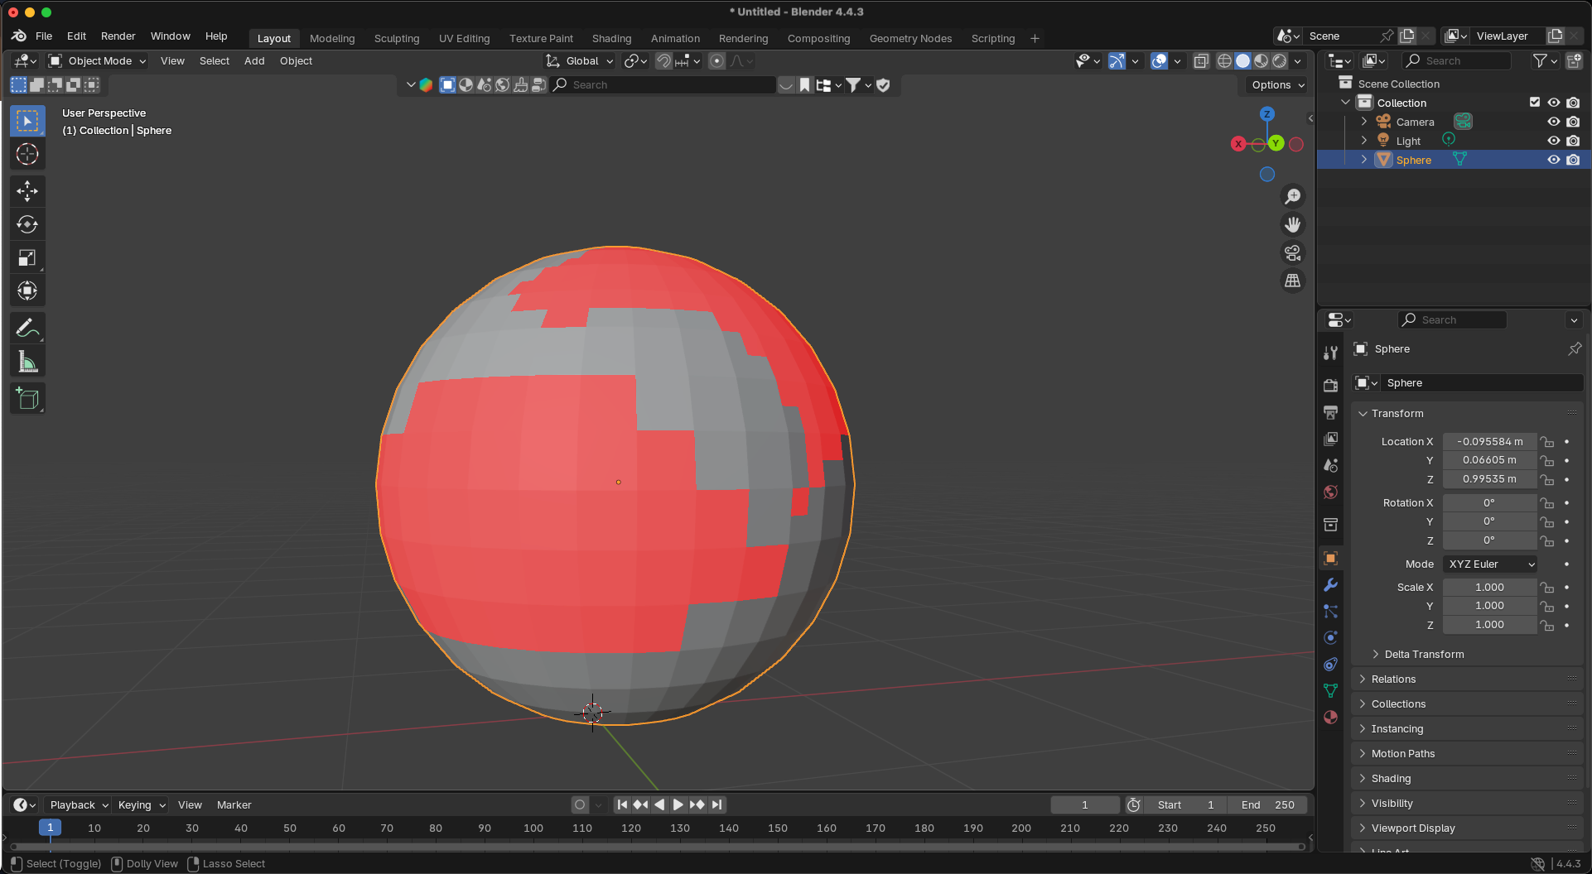
Task: Switch to the Shading workspace tab
Action: click(611, 38)
